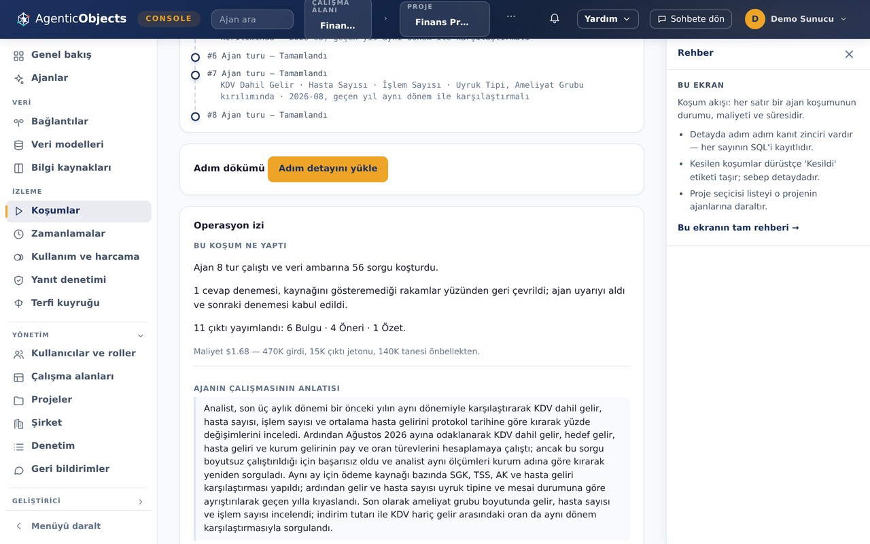Click the Veri modelleri database icon
This screenshot has width=870, height=544.
pos(19,145)
